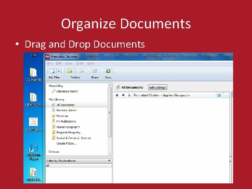Select the MENDELEY desktop folder
Viewport: 252px width, 189px height.
click(x=34, y=99)
